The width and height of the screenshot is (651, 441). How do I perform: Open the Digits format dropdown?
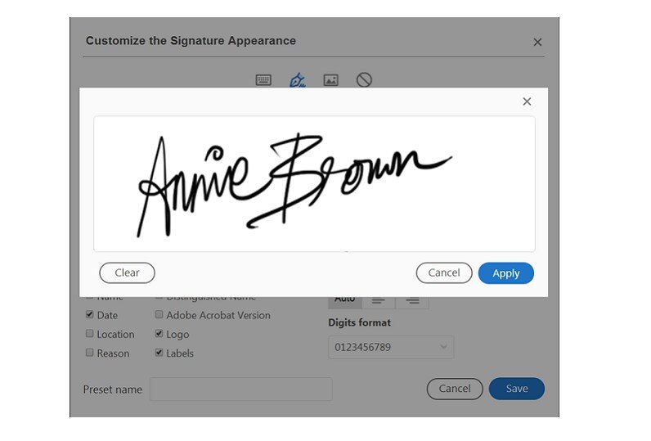(x=391, y=347)
